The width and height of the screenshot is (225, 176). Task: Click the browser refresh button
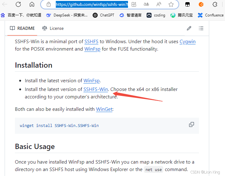click(x=18, y=4)
